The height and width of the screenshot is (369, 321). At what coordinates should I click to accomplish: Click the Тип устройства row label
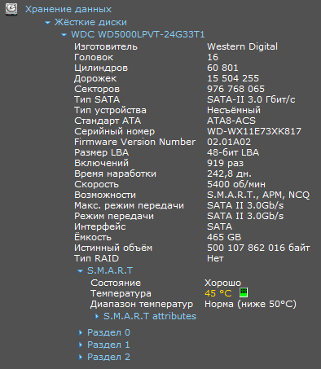(110, 110)
